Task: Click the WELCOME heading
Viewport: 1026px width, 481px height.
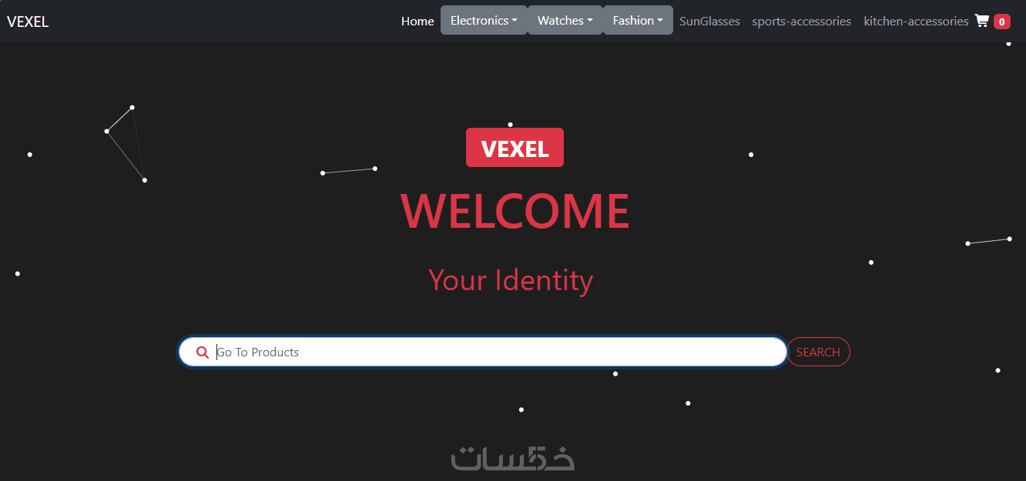Action: [x=515, y=211]
